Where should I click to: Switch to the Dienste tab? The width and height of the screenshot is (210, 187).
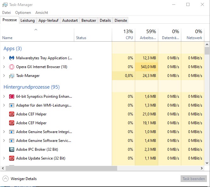pos(121,20)
